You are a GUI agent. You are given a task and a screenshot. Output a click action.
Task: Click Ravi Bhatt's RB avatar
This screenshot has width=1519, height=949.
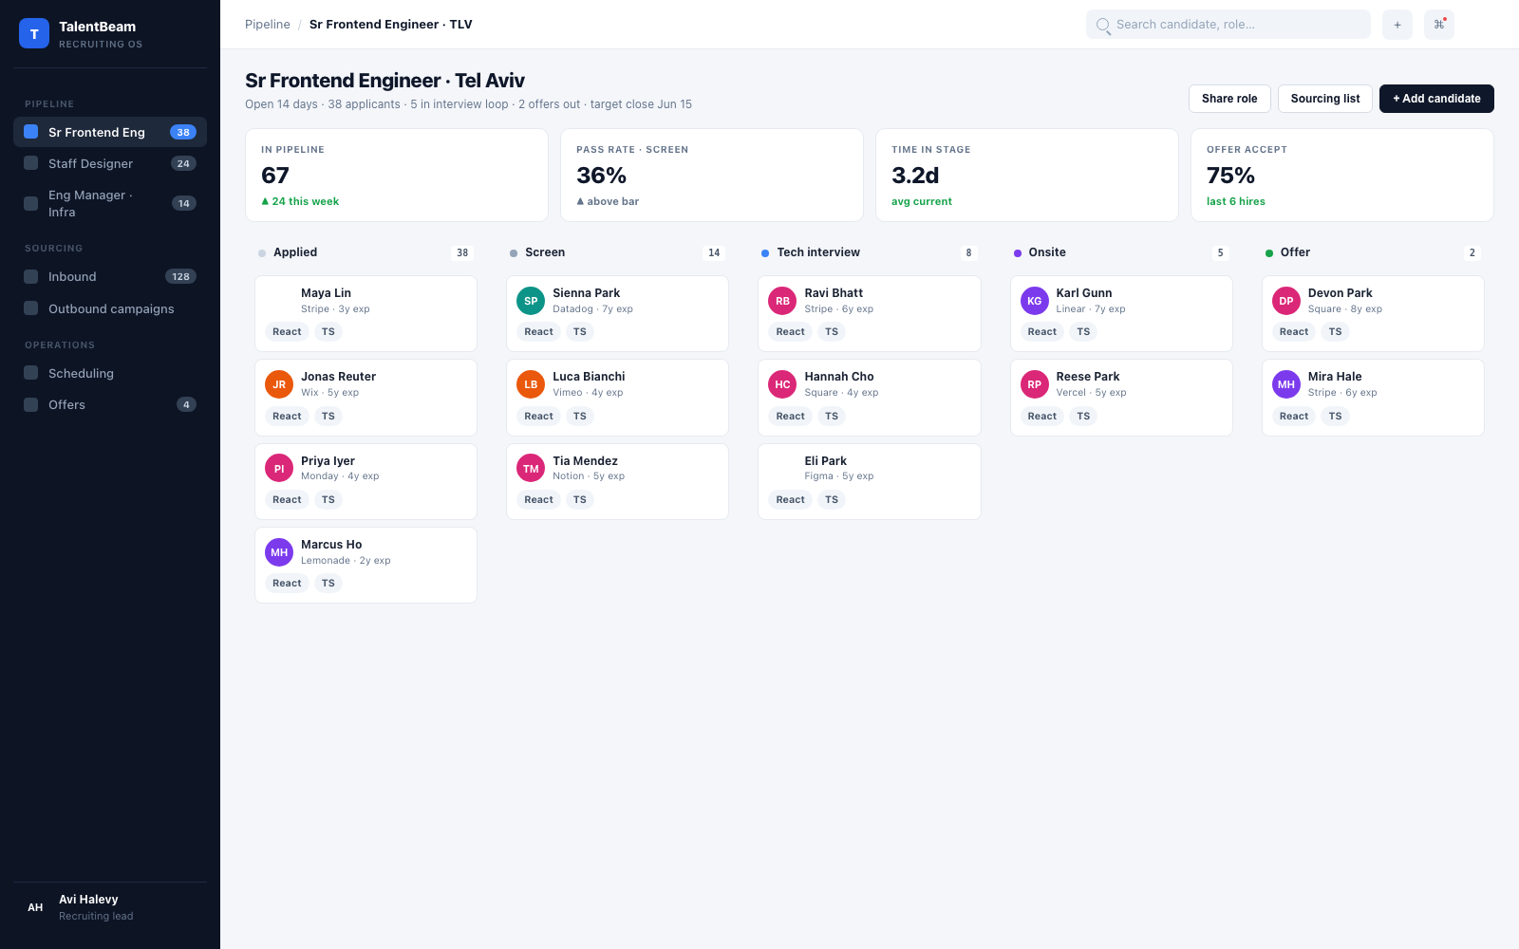782,301
